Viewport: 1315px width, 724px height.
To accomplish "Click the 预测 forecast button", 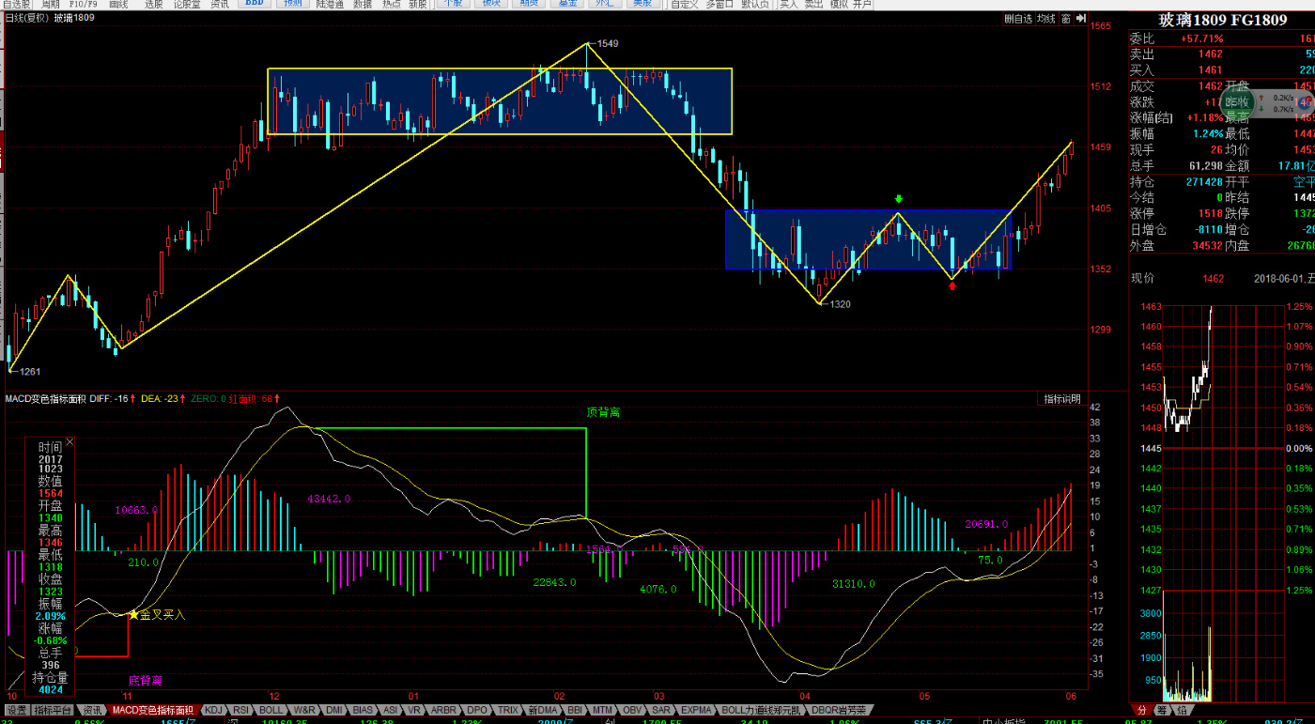I will [292, 4].
